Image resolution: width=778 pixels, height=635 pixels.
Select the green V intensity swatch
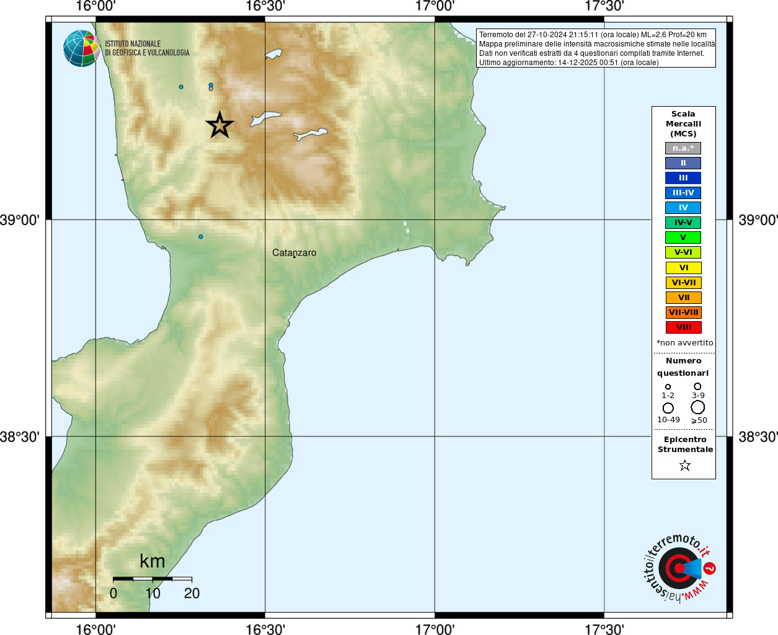tap(683, 237)
